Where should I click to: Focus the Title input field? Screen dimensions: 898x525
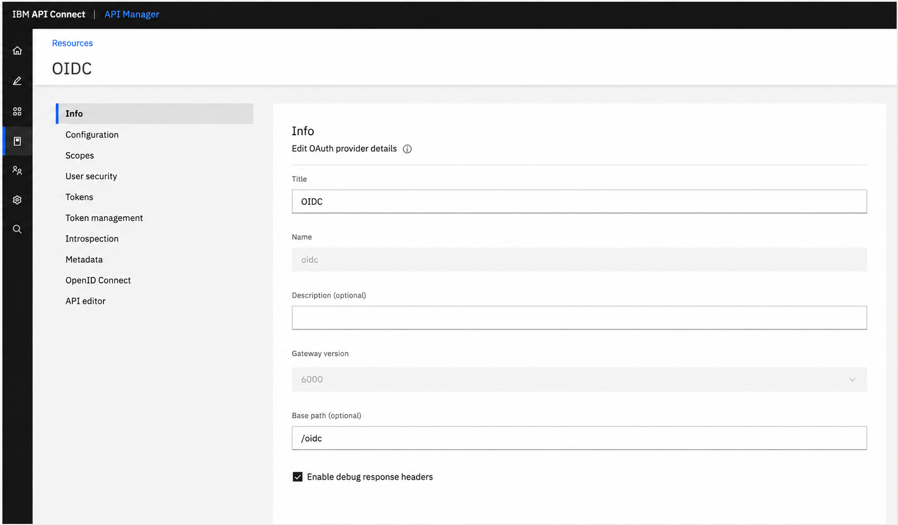pyautogui.click(x=579, y=201)
